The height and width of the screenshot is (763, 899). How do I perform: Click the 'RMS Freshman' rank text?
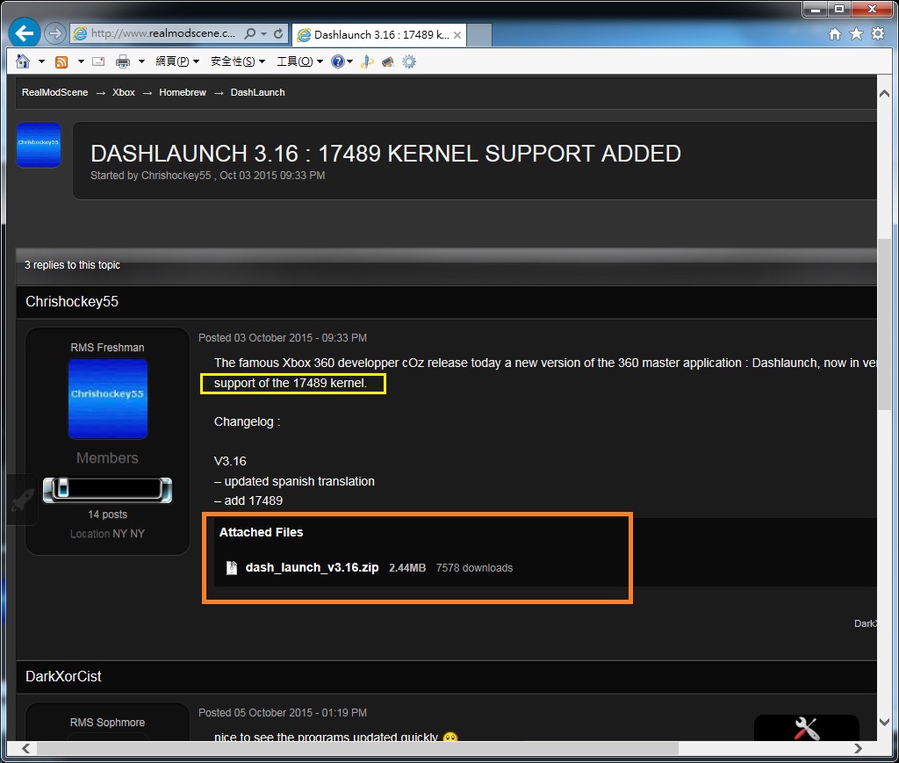pyautogui.click(x=107, y=348)
